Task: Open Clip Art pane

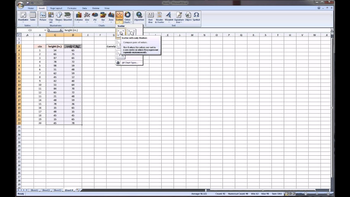Action: pos(51,18)
